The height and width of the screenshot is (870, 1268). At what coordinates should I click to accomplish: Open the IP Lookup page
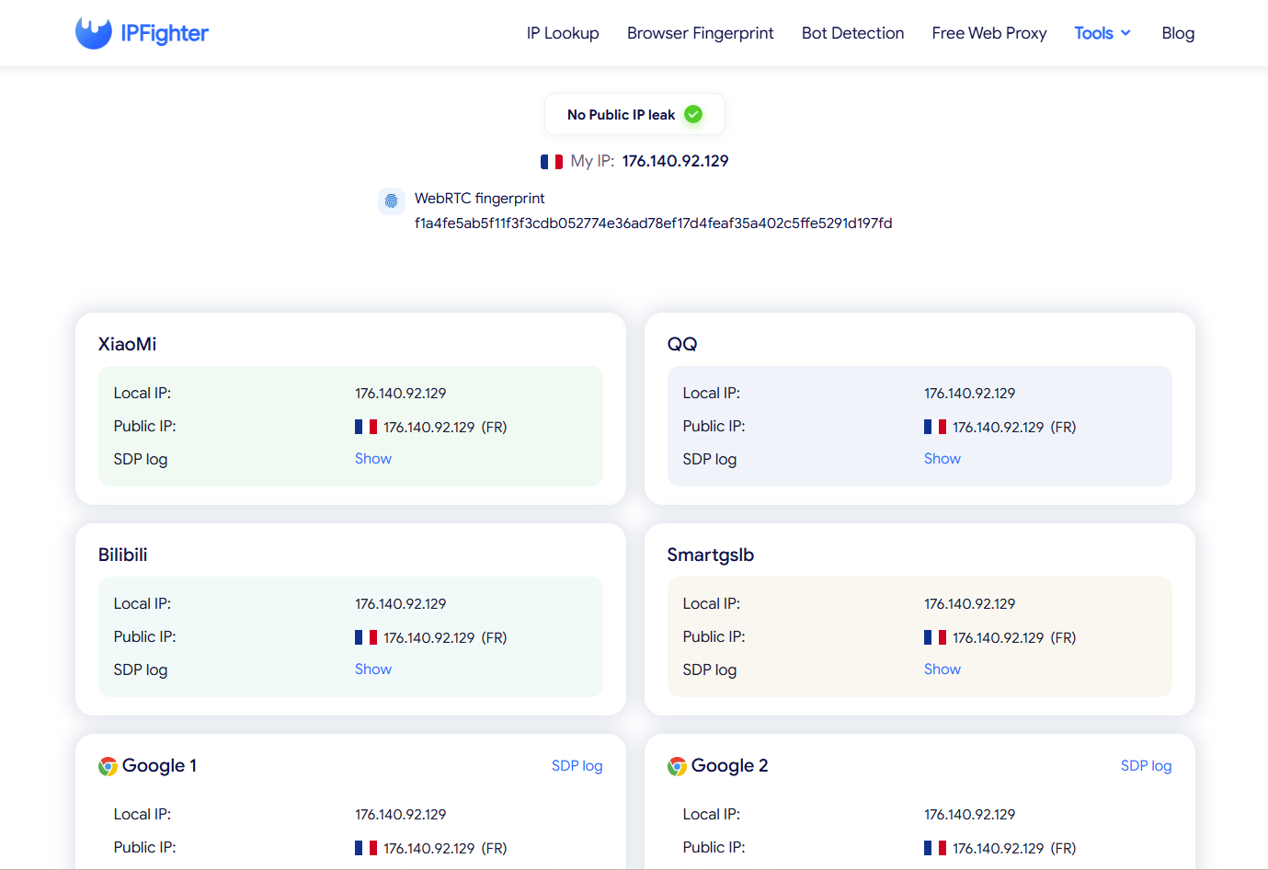click(x=563, y=33)
